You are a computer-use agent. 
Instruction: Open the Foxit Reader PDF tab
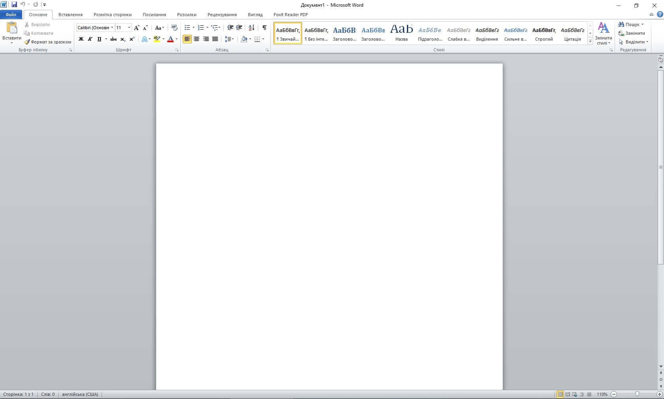290,15
